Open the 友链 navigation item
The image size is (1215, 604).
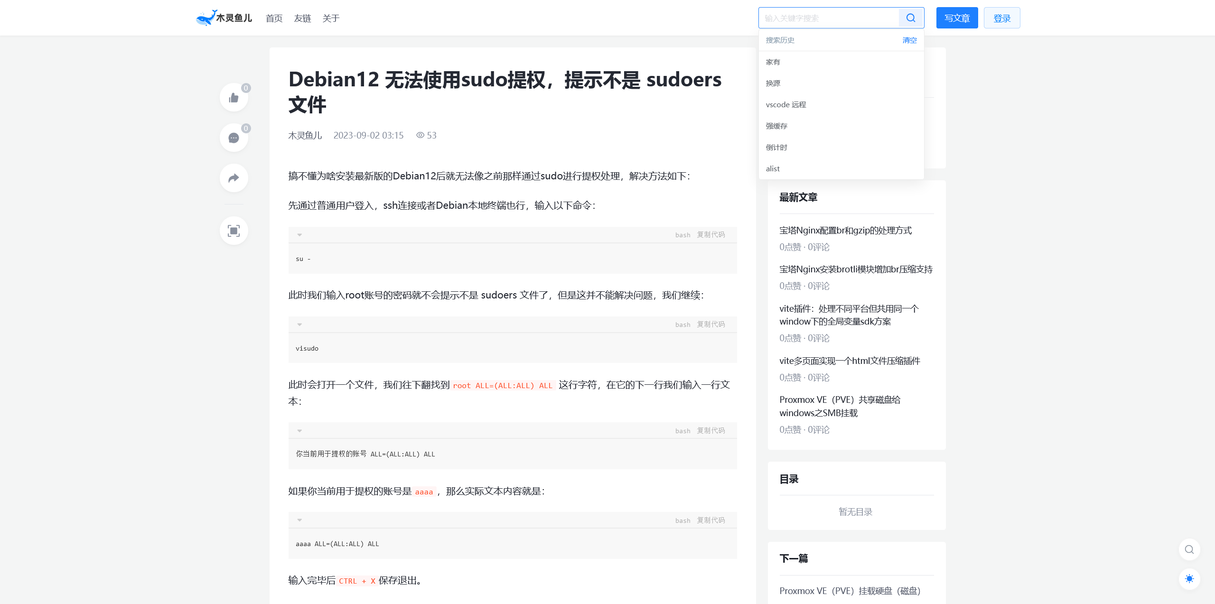pos(302,19)
